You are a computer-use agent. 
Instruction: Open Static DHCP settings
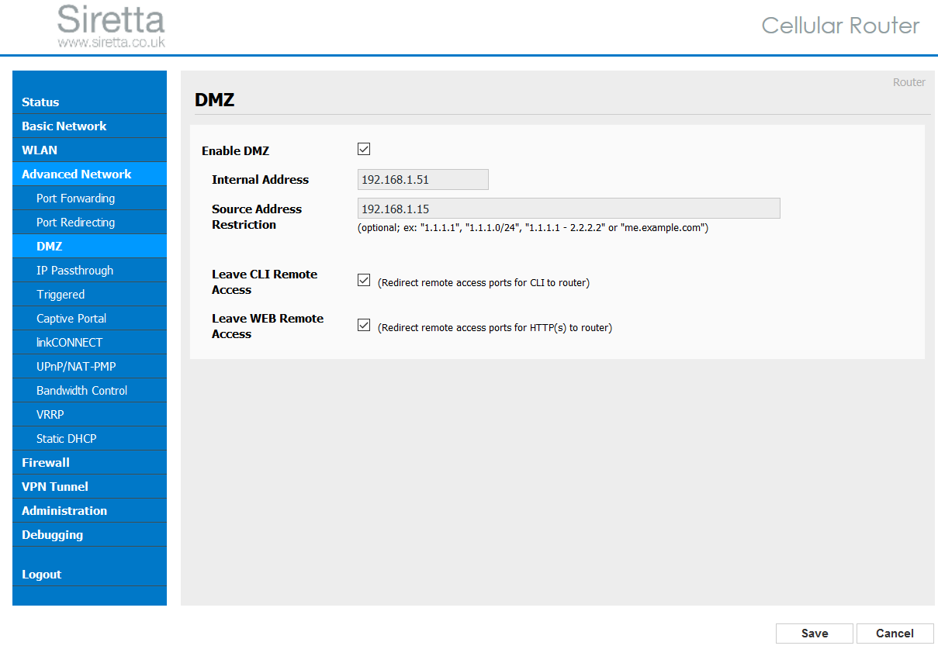89,438
